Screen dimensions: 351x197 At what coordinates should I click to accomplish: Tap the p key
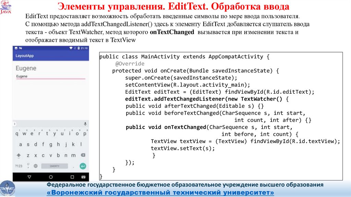pyautogui.click(x=85, y=134)
